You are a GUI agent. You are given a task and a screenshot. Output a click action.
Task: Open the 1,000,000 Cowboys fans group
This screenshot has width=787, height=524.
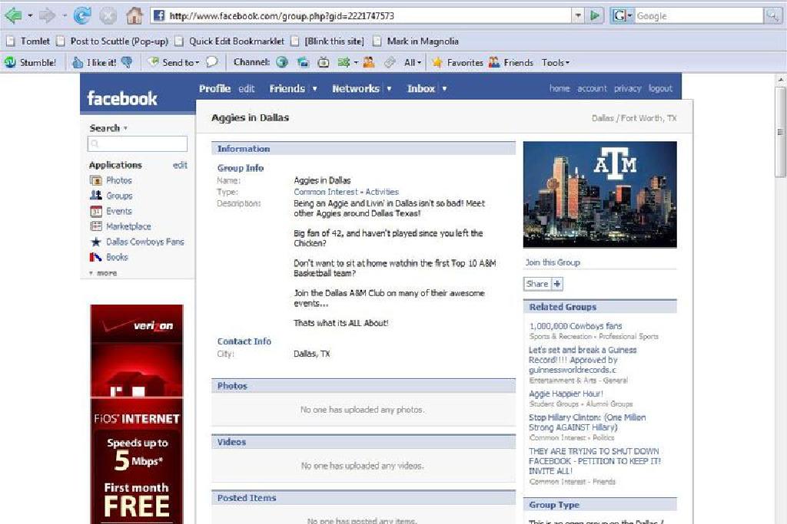coord(575,326)
